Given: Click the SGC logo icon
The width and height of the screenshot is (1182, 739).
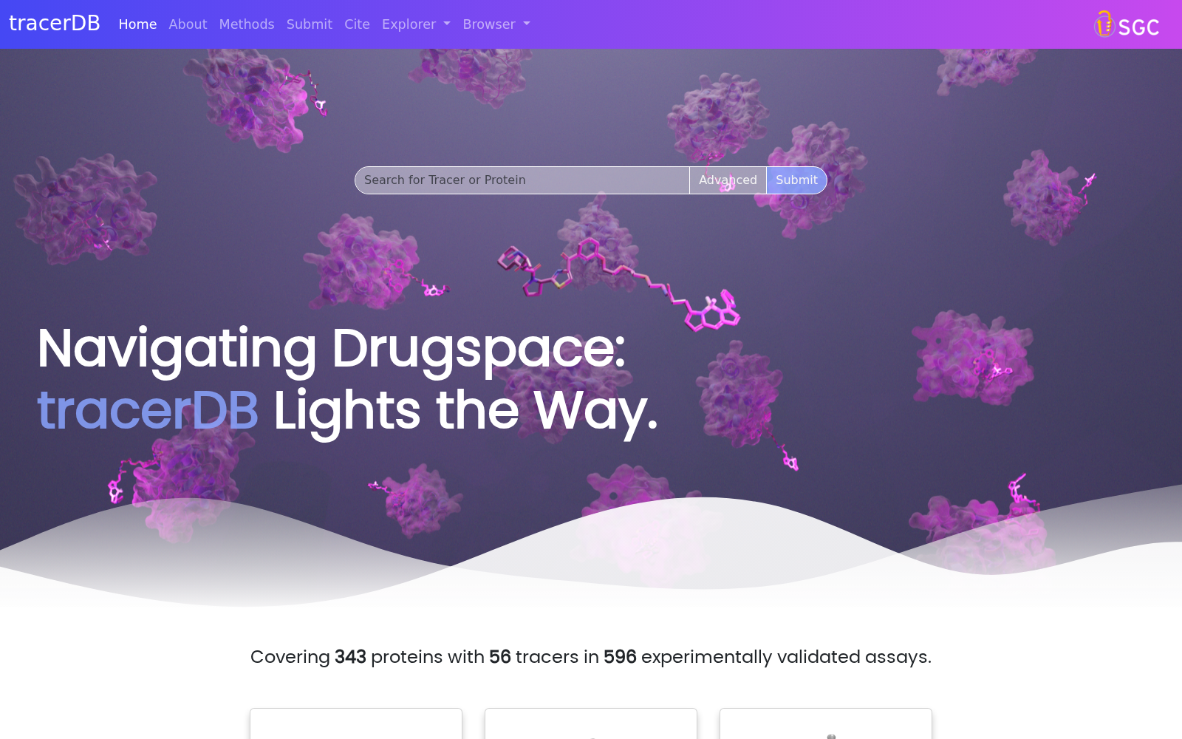Looking at the screenshot, I should [1127, 24].
